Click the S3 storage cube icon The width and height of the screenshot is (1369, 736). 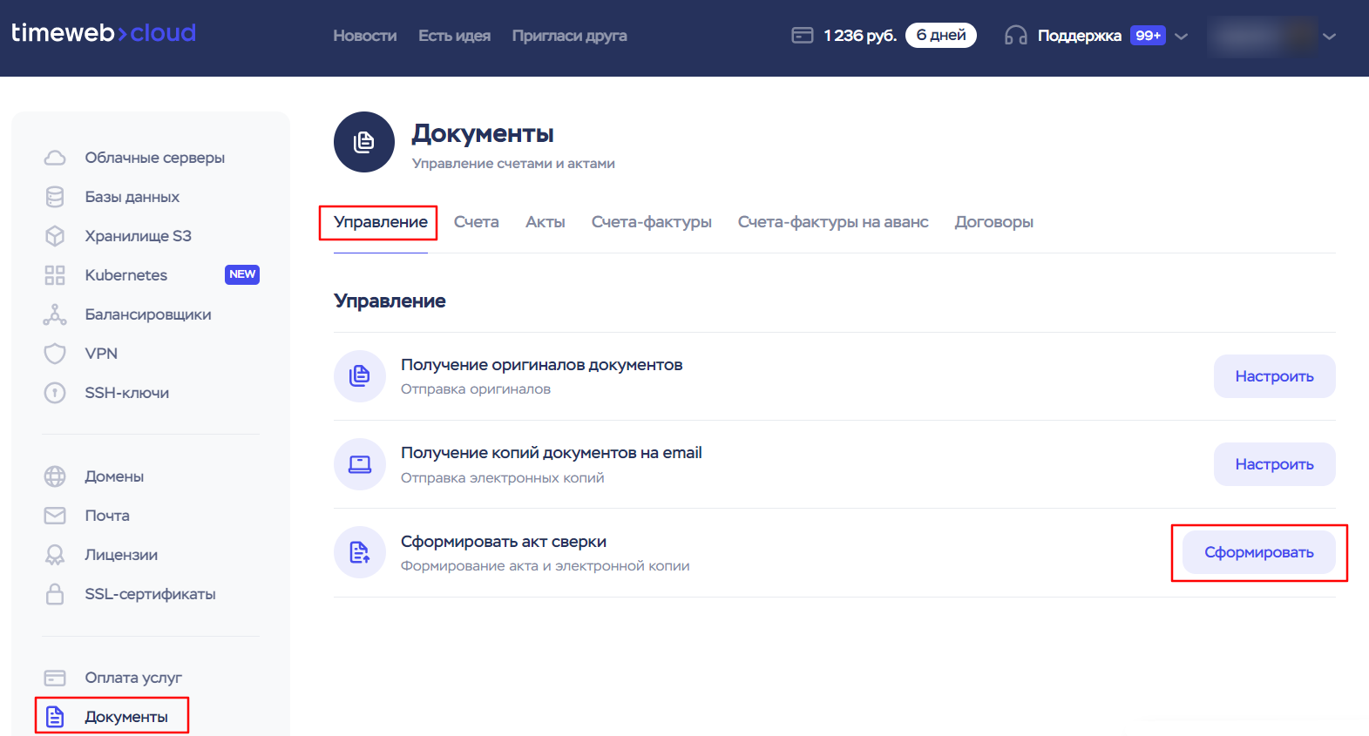coord(55,236)
